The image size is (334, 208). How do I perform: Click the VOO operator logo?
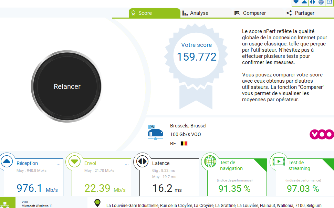tap(322, 134)
